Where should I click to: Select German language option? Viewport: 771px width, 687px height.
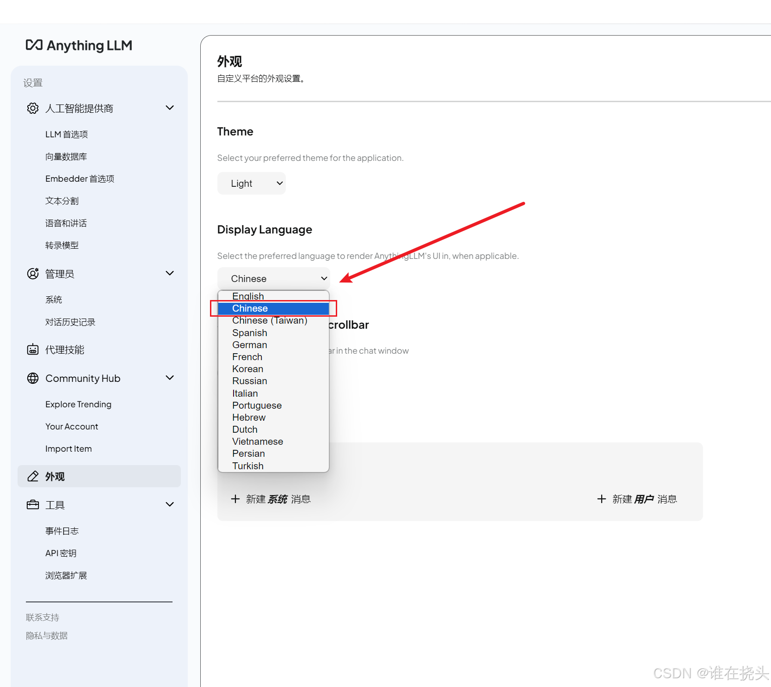(x=273, y=345)
